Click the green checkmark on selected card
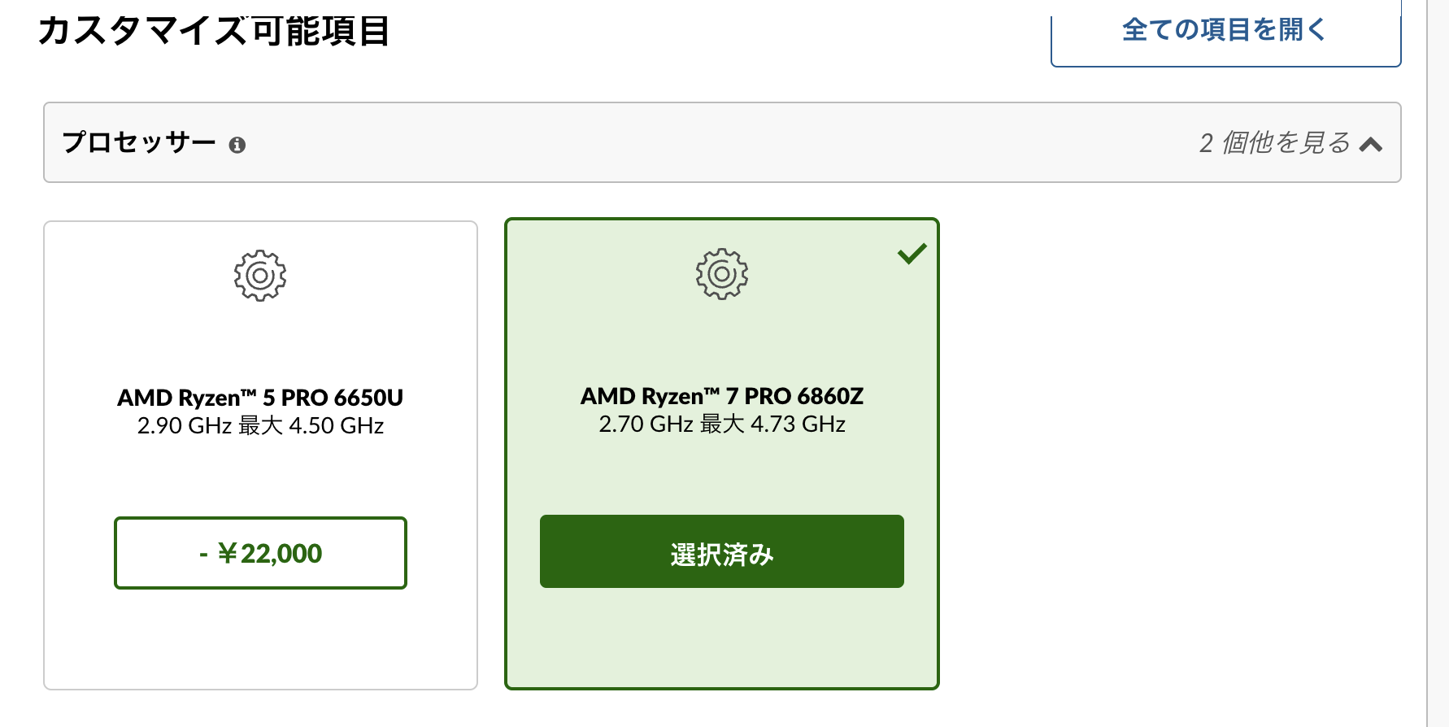 912,254
